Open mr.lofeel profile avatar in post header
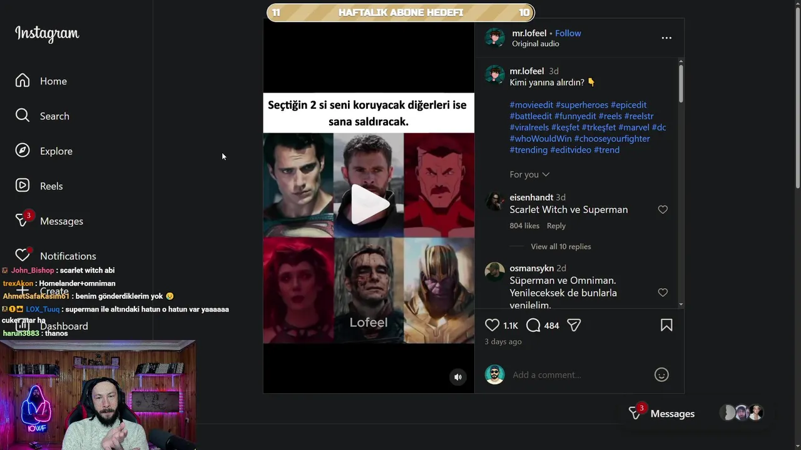The height and width of the screenshot is (450, 801). click(495, 37)
